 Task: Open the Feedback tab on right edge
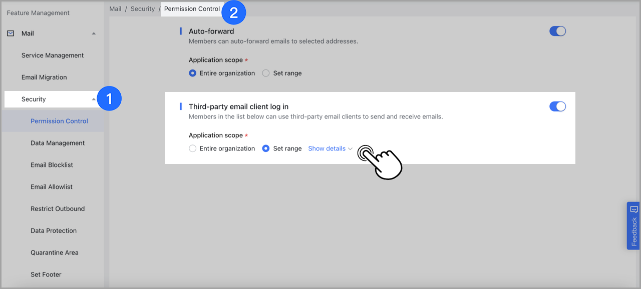633,225
